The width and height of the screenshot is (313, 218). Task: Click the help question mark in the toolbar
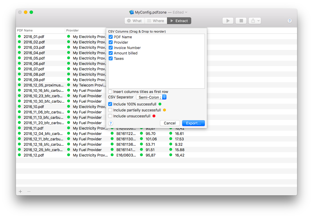[x=290, y=20]
